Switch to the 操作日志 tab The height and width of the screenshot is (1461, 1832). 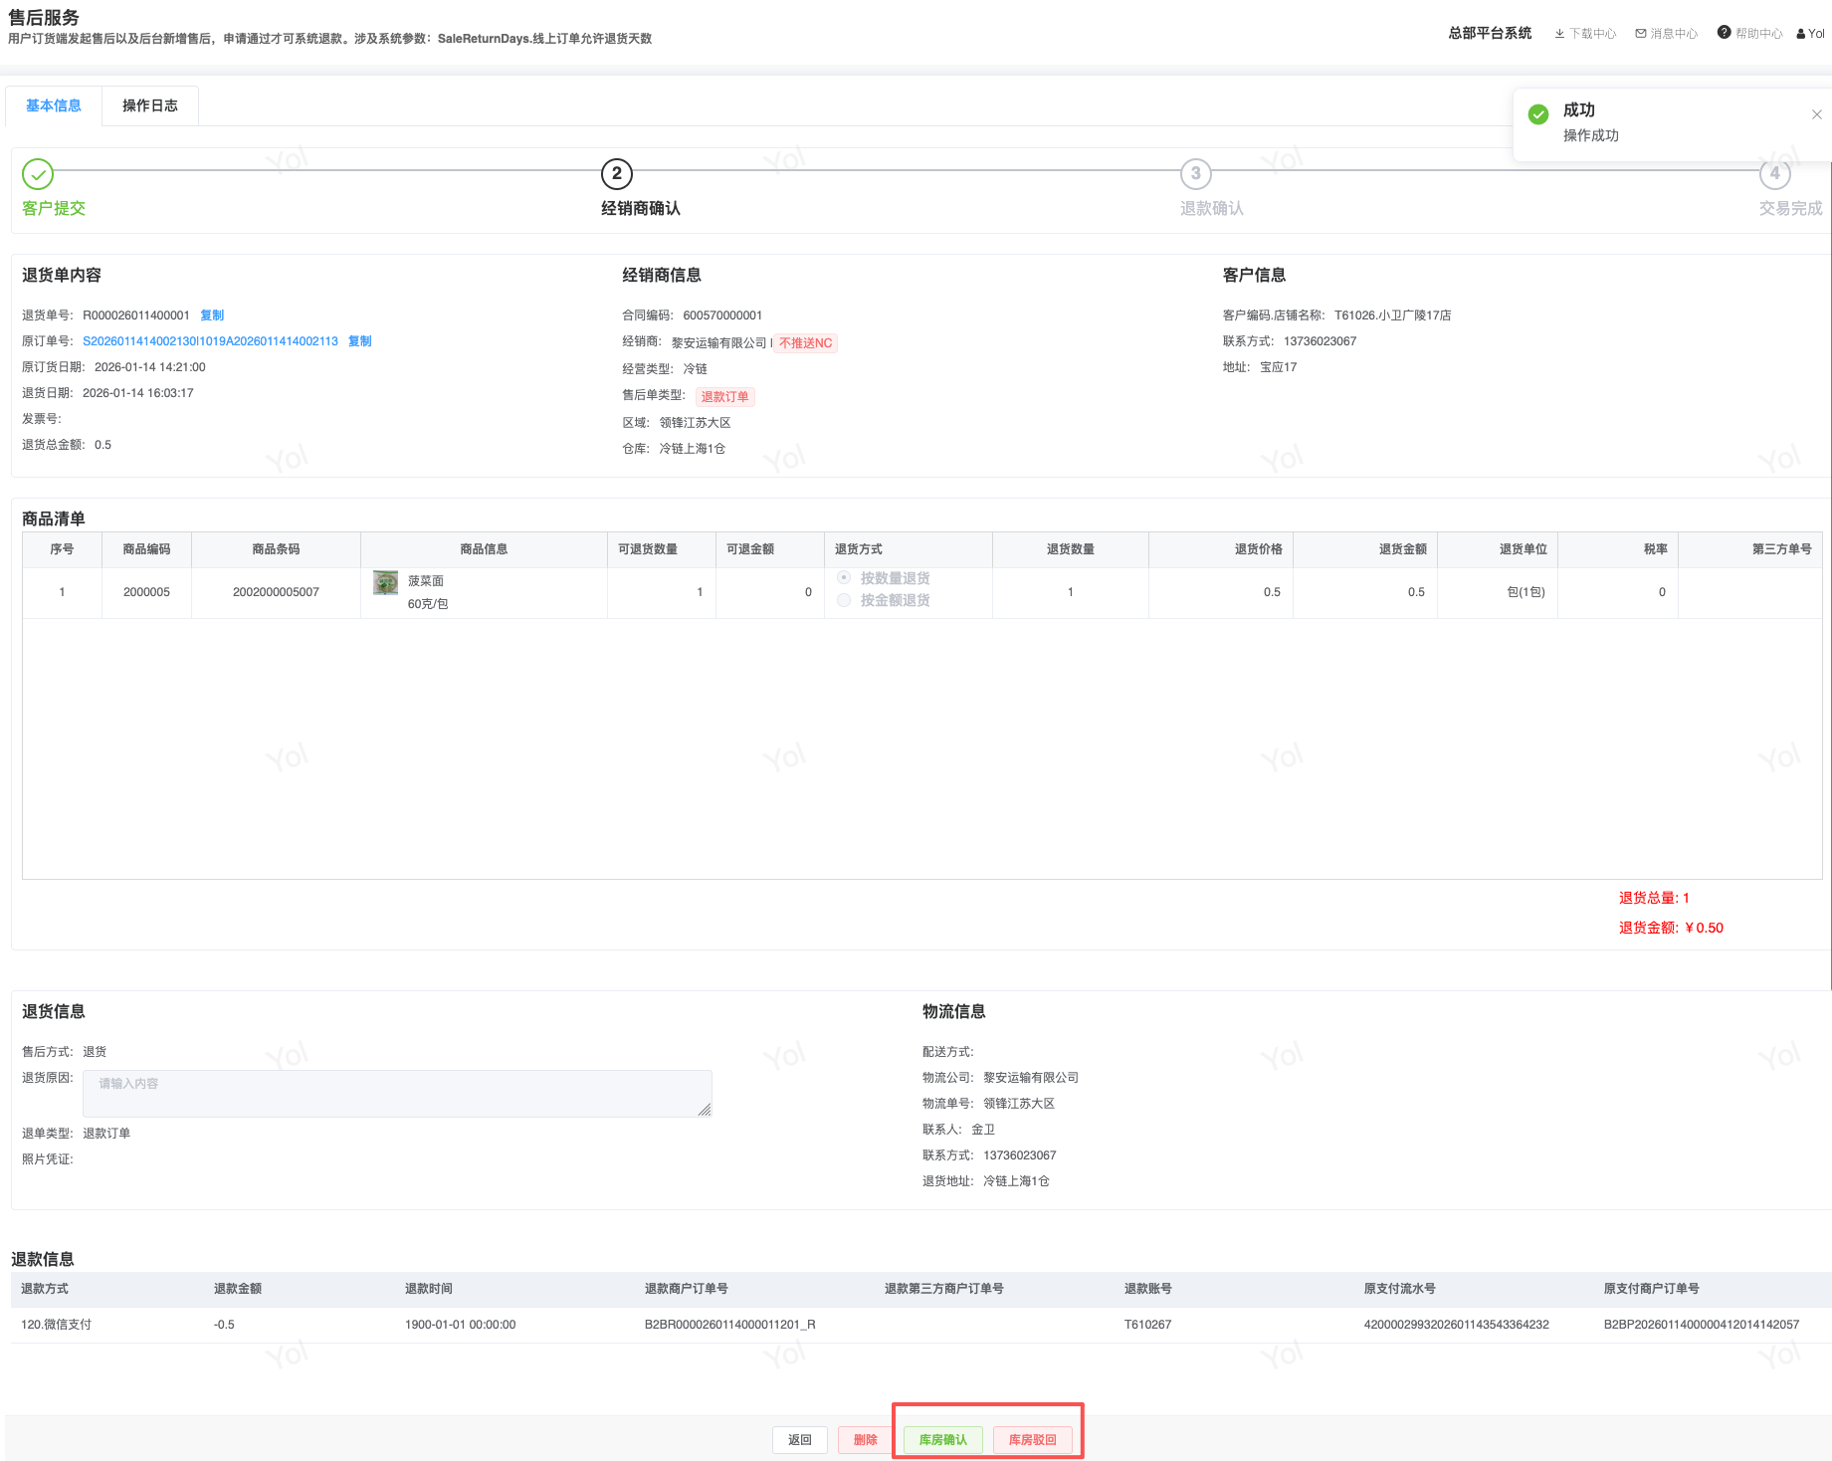tap(150, 105)
